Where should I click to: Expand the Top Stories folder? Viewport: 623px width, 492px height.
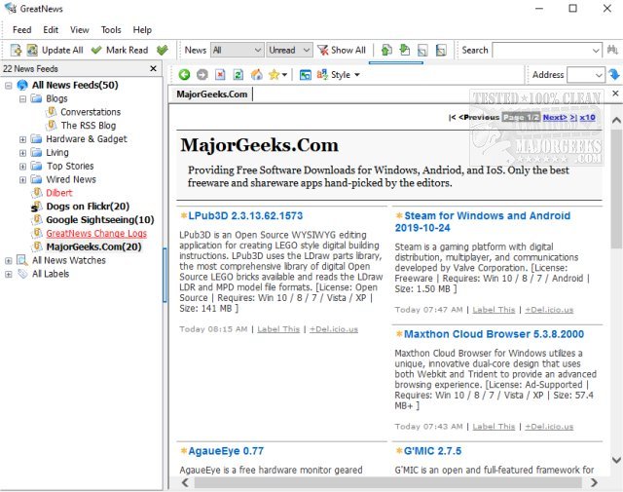[22, 167]
